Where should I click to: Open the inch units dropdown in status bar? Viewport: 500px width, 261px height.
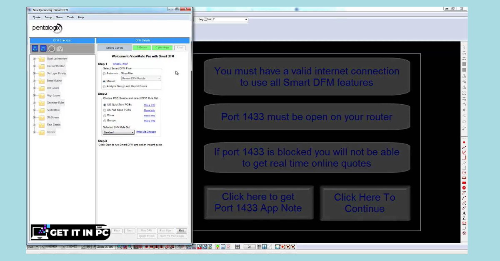[33, 247]
